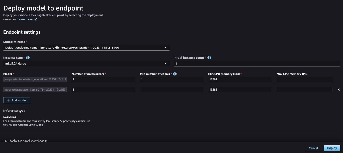This screenshot has width=343, height=153.
Task: Click the info icon beside Instance type
Action: pos(28,58)
